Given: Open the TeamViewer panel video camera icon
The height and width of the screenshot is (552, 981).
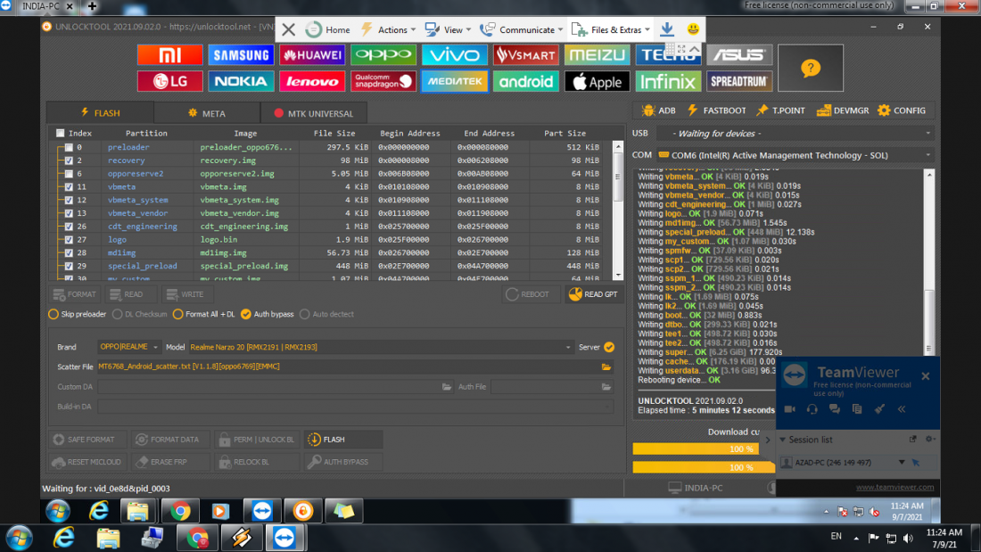Looking at the screenshot, I should (x=789, y=408).
